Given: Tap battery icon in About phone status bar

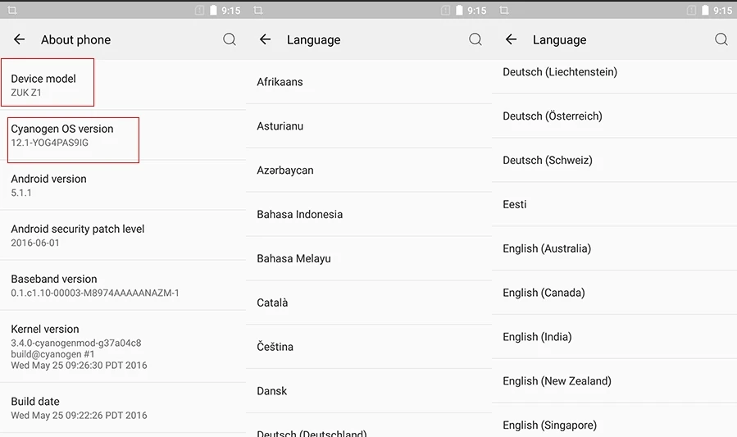Looking at the screenshot, I should tap(213, 11).
